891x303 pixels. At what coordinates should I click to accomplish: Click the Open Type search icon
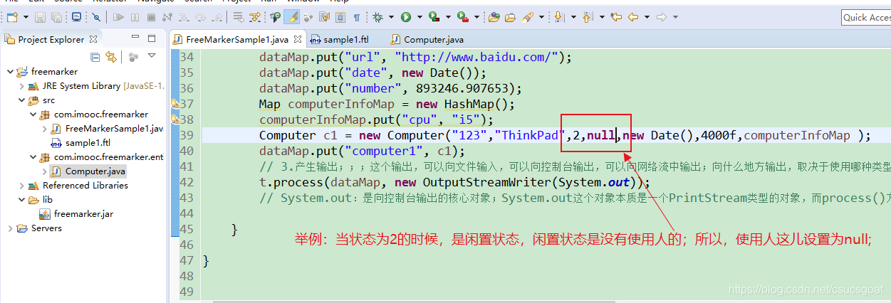[276, 17]
